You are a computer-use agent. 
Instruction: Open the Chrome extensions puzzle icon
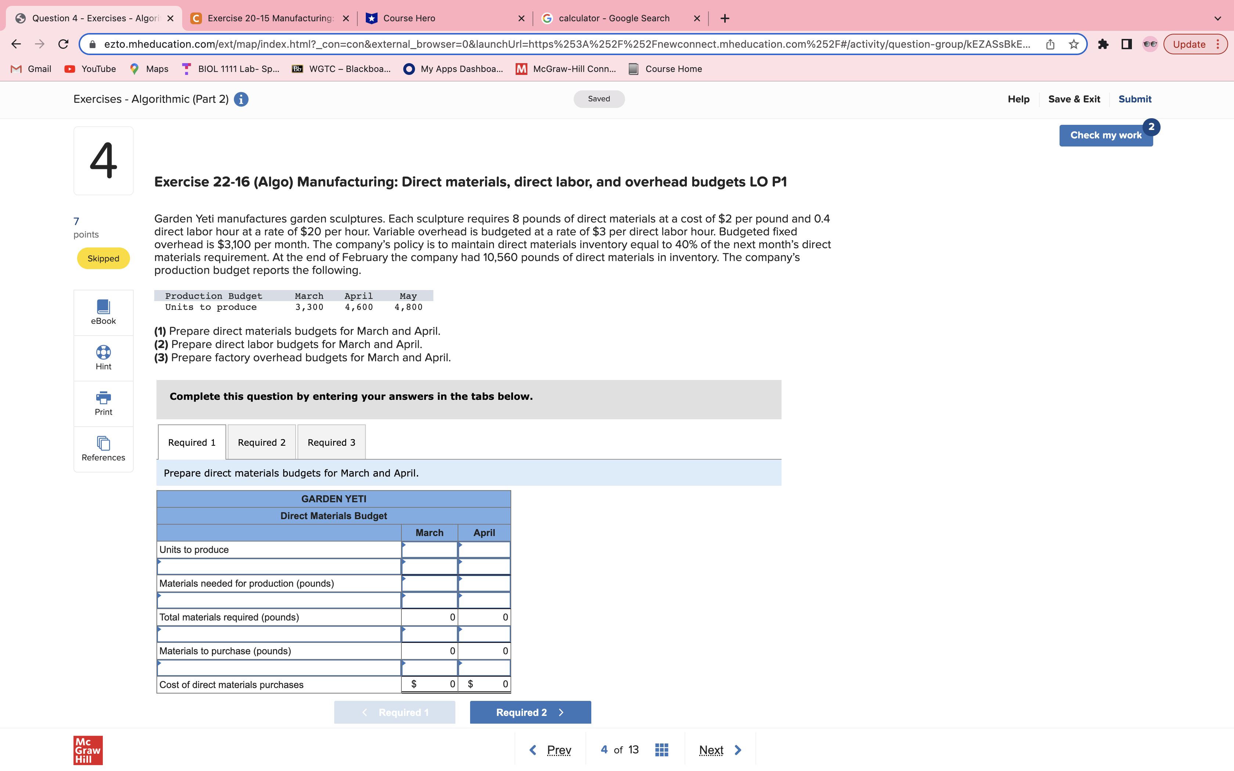click(x=1103, y=44)
